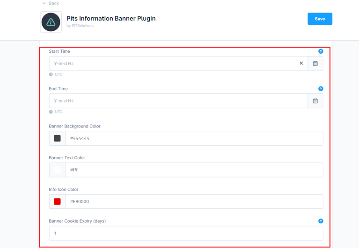The image size is (359, 248).
Task: Click the UTC clock icon under Start Time
Action: coord(51,74)
